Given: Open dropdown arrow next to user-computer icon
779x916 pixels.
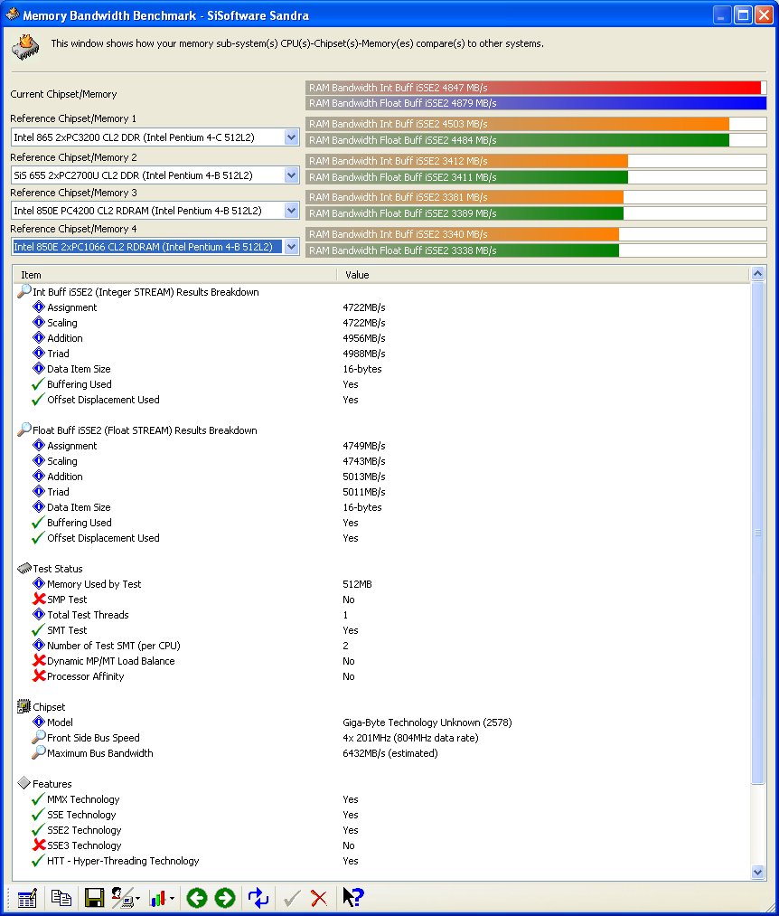Looking at the screenshot, I should (x=137, y=899).
